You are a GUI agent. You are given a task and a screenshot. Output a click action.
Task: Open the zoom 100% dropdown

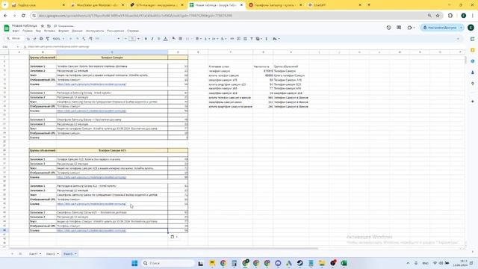58,39
